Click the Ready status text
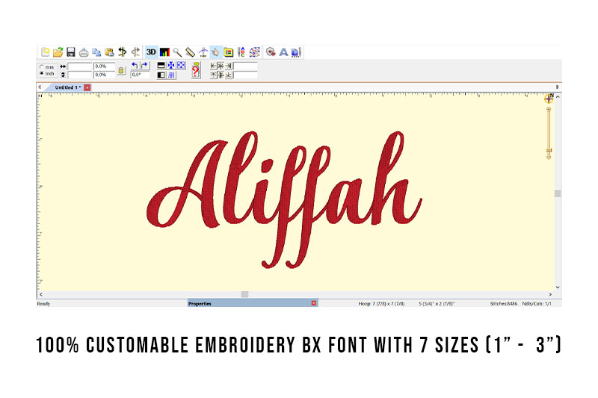Image resolution: width=598 pixels, height=398 pixels. 43,304
